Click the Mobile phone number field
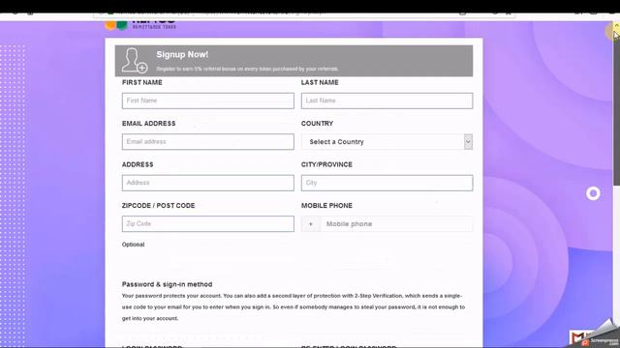This screenshot has width=620, height=348. 396,223
